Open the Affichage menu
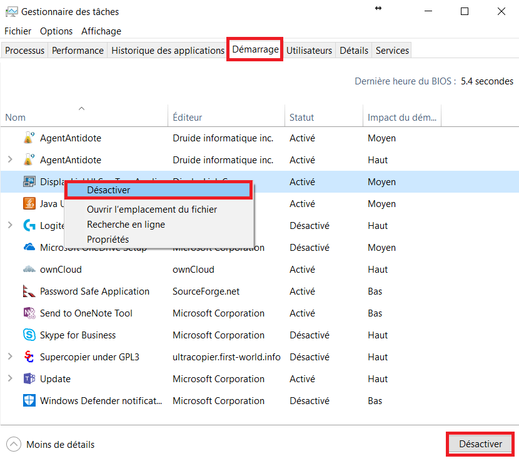The height and width of the screenshot is (461, 519). tap(101, 31)
